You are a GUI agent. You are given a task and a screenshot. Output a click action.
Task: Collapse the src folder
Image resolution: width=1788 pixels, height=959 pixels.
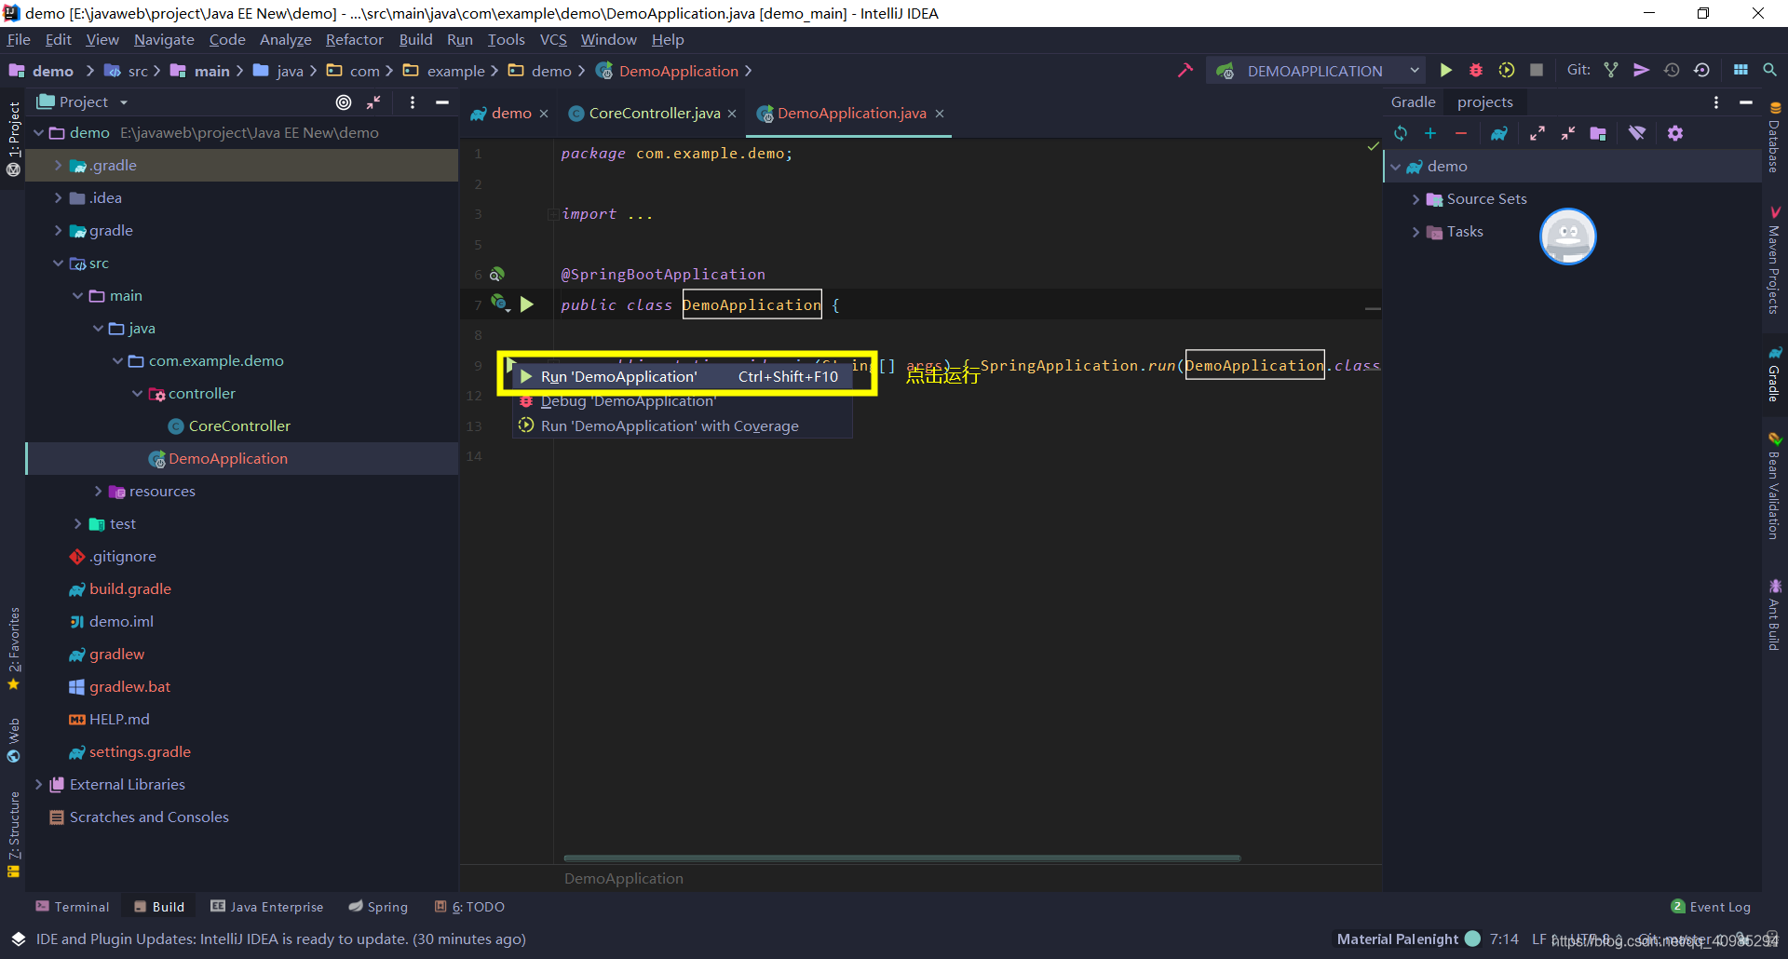point(58,263)
